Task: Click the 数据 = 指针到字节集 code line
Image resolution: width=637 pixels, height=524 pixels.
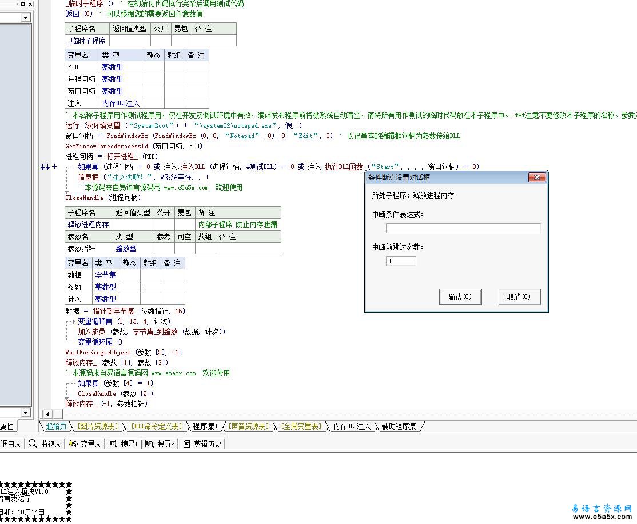Action: click(x=125, y=311)
